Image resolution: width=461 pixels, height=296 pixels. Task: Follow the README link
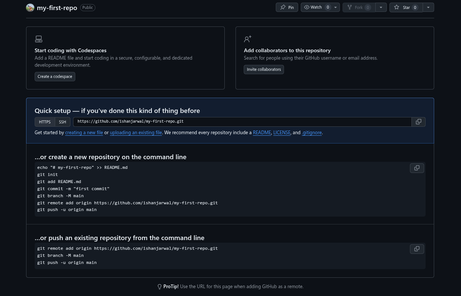pyautogui.click(x=262, y=133)
